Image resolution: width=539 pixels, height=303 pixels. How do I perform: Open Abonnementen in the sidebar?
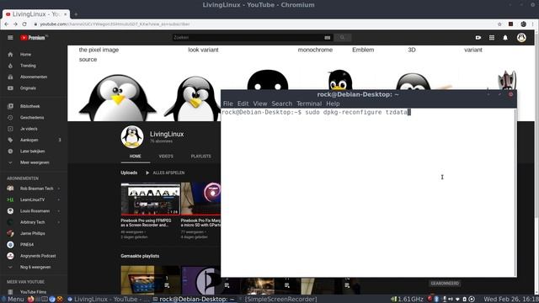pos(34,77)
